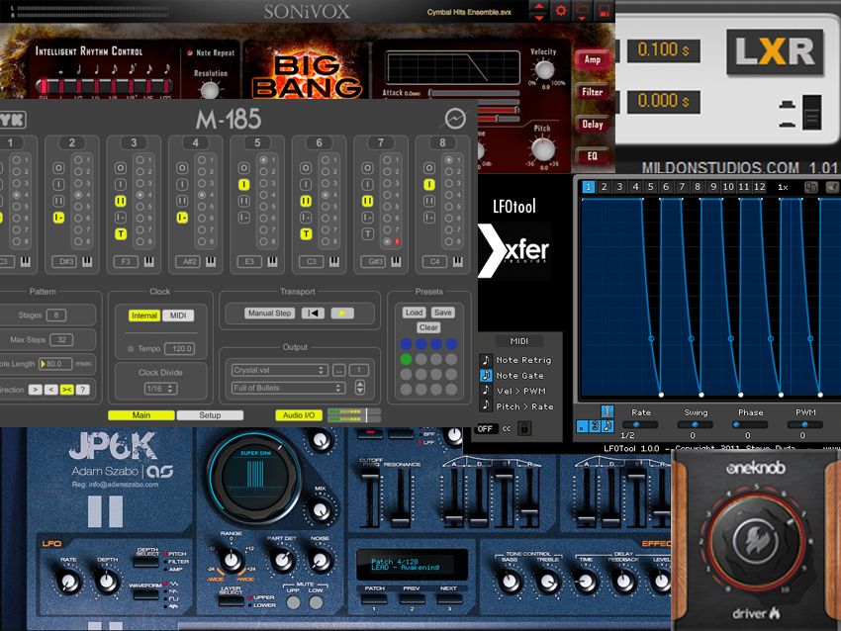Select the Note Retrig icon in LFOtool
The height and width of the screenshot is (631, 841).
(487, 360)
